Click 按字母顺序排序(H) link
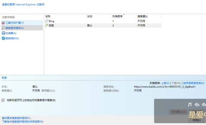 coord(194,83)
